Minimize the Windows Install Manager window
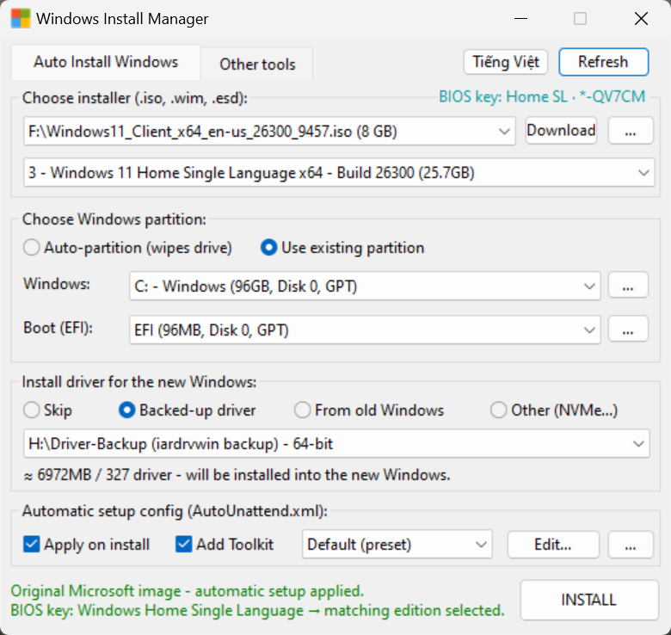The width and height of the screenshot is (671, 635). click(520, 18)
